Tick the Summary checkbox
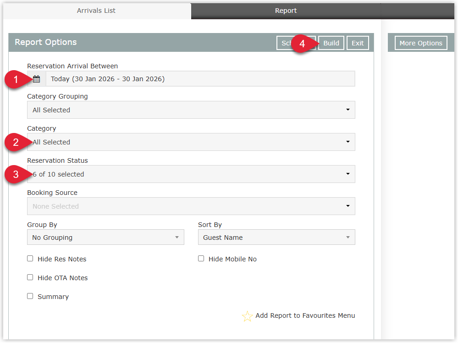458x343 pixels. coord(30,296)
